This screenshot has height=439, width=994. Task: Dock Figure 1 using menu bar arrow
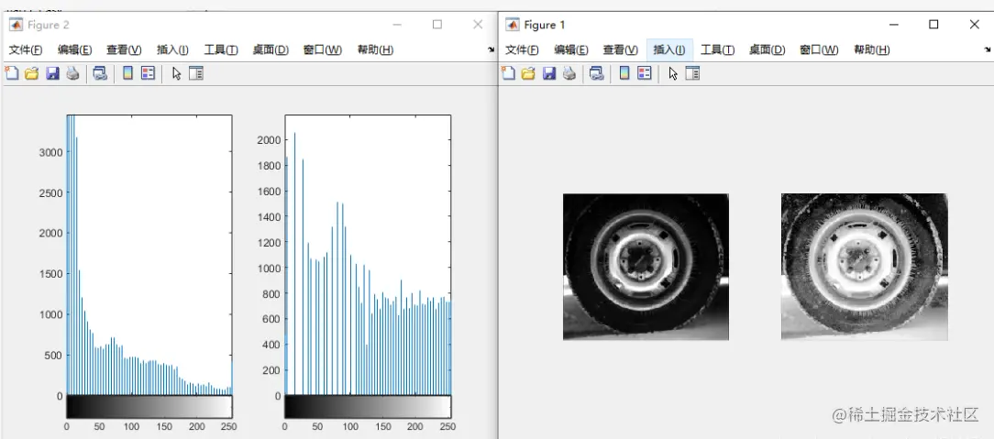coord(987,49)
